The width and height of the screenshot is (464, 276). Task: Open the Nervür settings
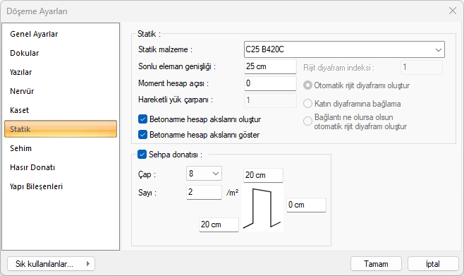click(61, 91)
